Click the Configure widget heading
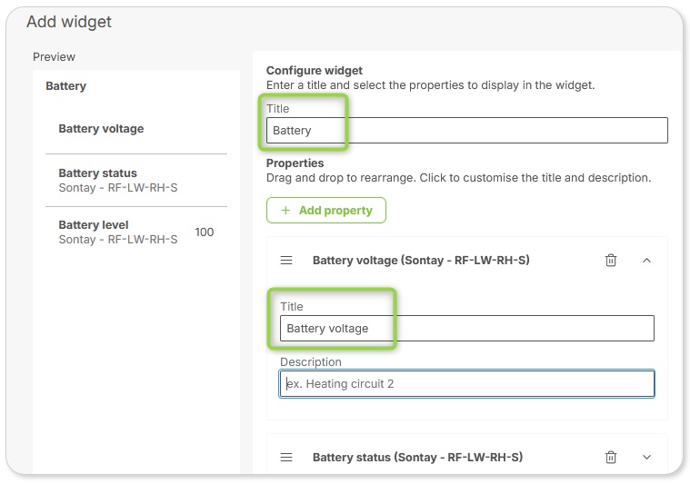Image resolution: width=690 pixels, height=484 pixels. pyautogui.click(x=315, y=70)
